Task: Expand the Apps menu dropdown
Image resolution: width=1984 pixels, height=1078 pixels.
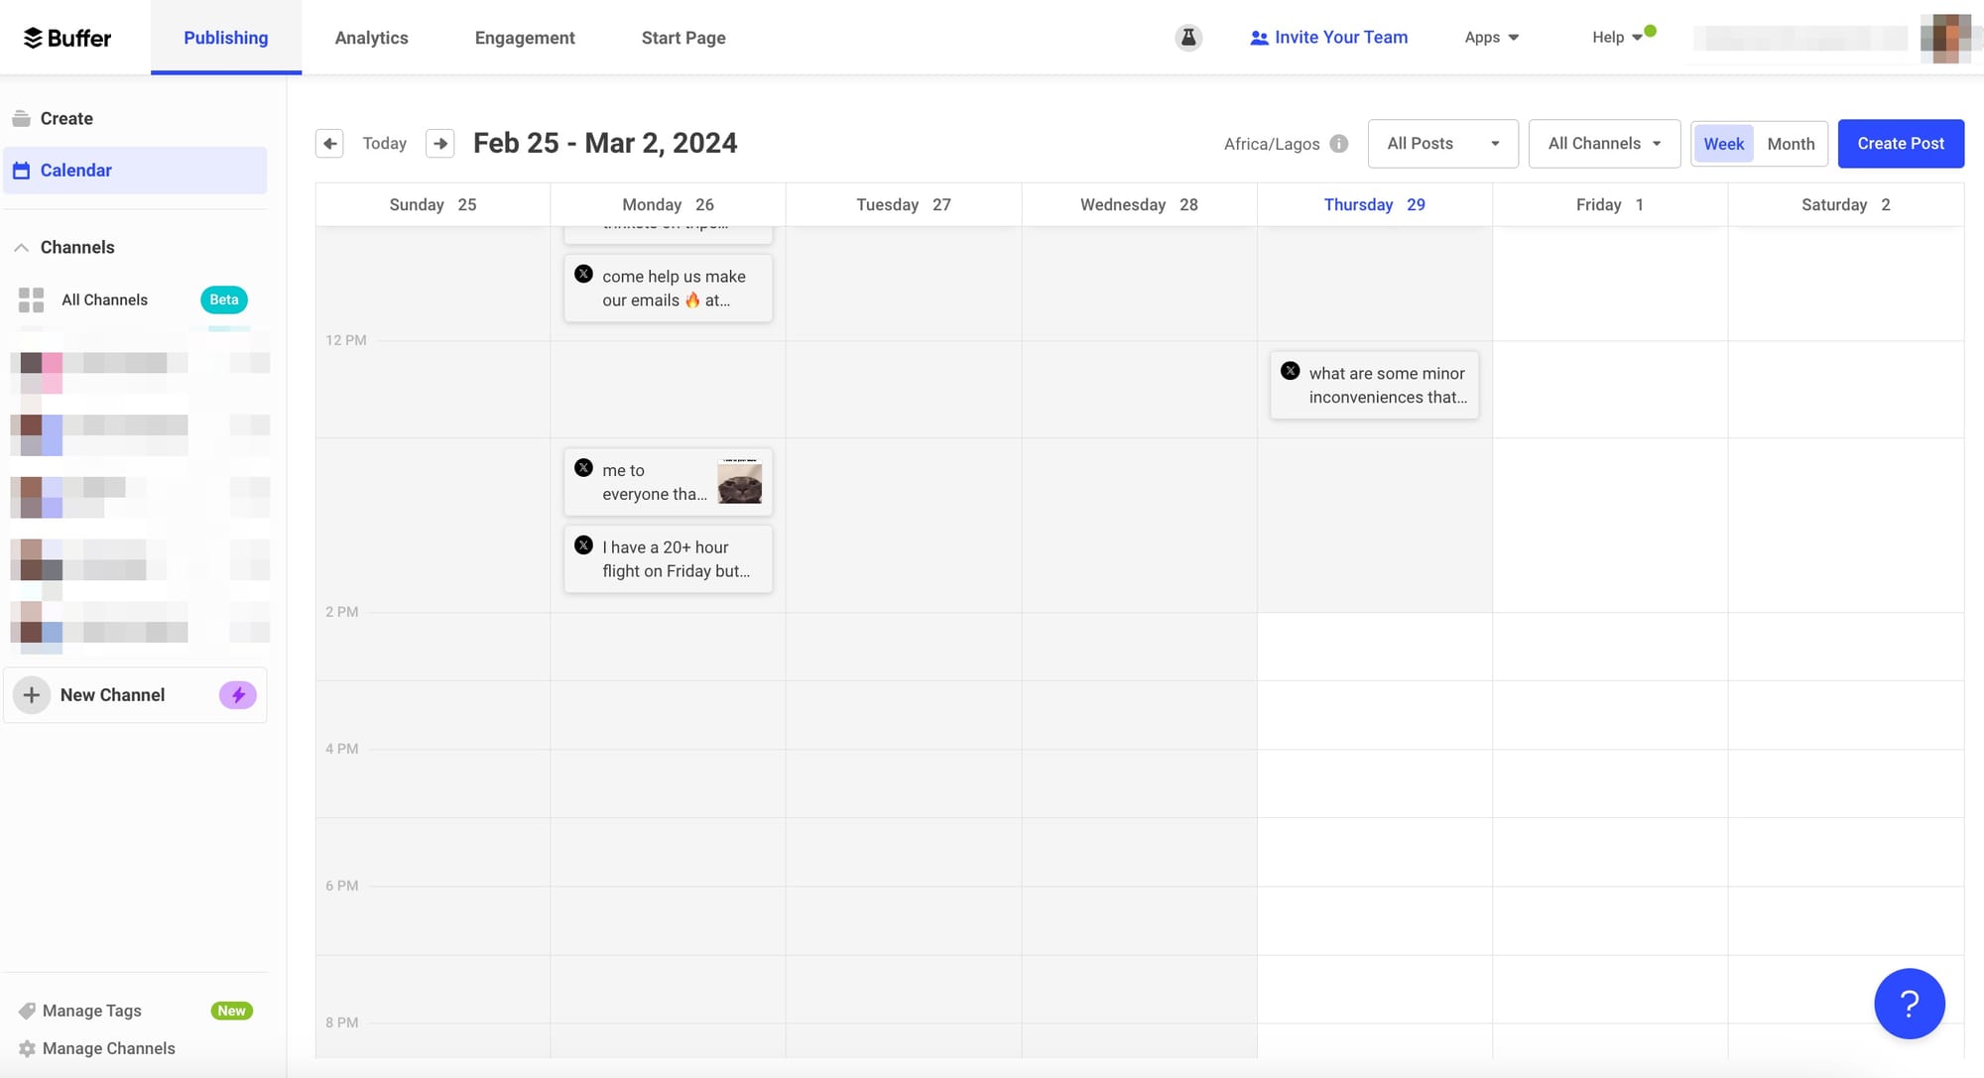Action: pyautogui.click(x=1490, y=36)
